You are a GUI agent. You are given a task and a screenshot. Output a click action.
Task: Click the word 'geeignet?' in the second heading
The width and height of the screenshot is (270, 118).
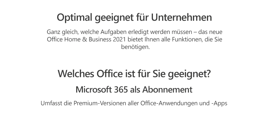(x=189, y=74)
